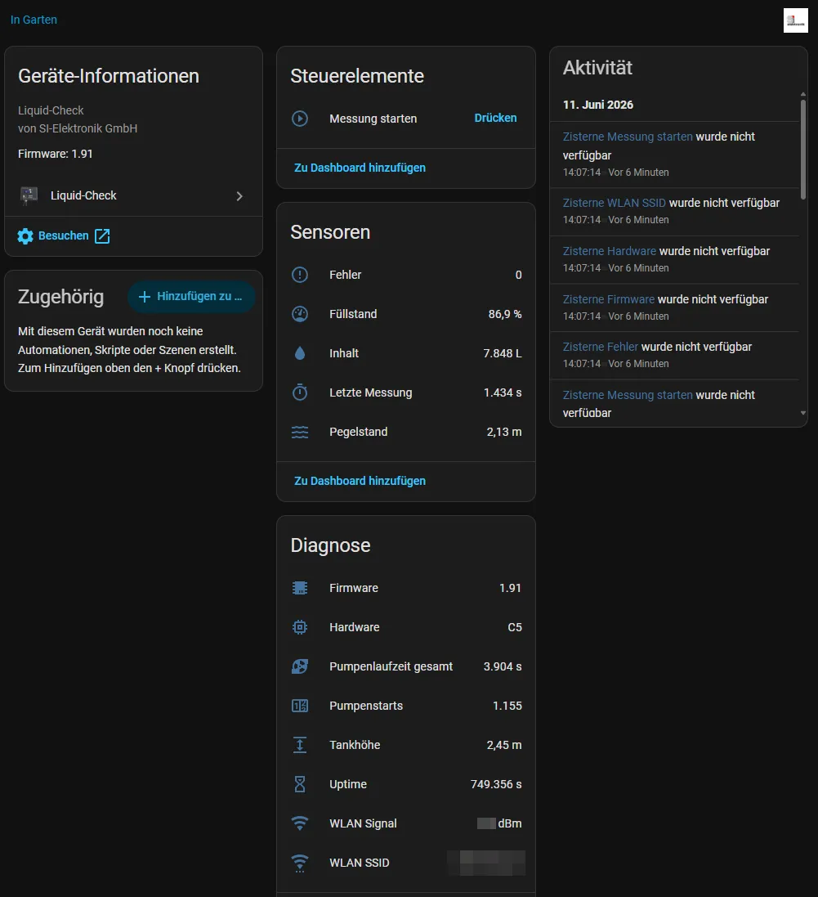Viewport: 818px width, 897px height.
Task: Click the Hardware CPU icon
Action: 300,627
